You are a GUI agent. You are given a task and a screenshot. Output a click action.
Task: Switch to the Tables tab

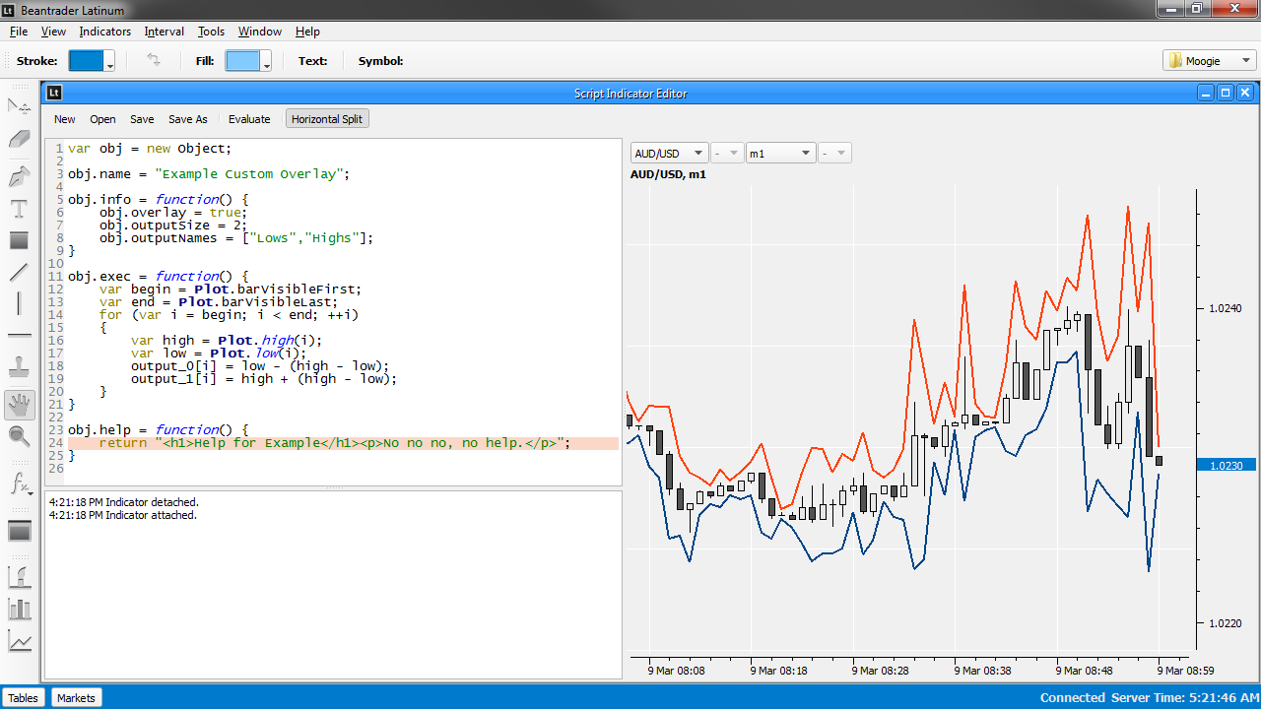click(x=24, y=697)
